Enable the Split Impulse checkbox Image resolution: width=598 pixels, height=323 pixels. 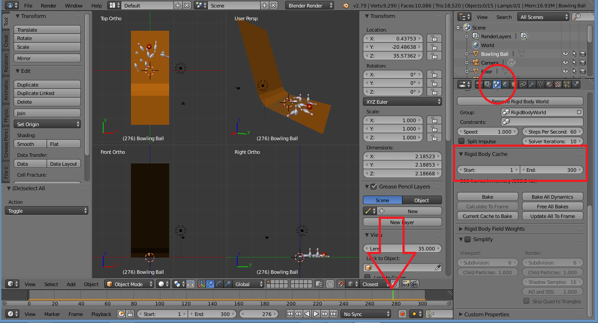click(461, 142)
